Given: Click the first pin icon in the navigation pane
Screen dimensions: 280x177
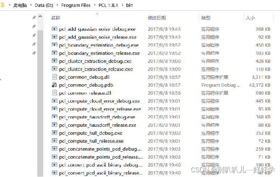Looking at the screenshot, I should click(x=34, y=17).
